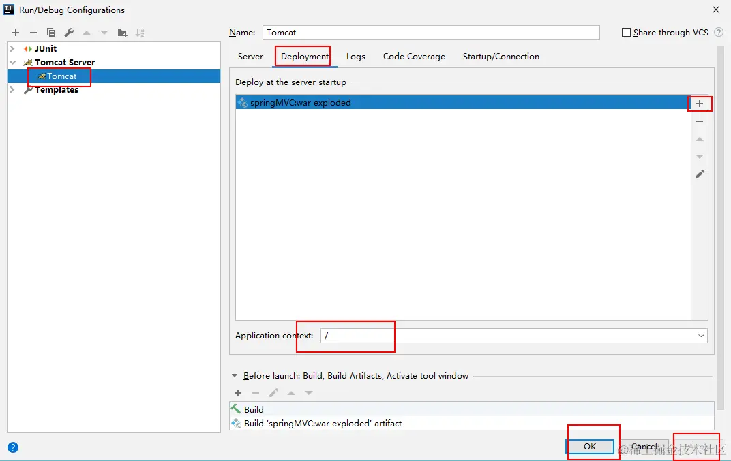Image resolution: width=731 pixels, height=461 pixels.
Task: Select the Templates tree item
Action: pos(57,90)
